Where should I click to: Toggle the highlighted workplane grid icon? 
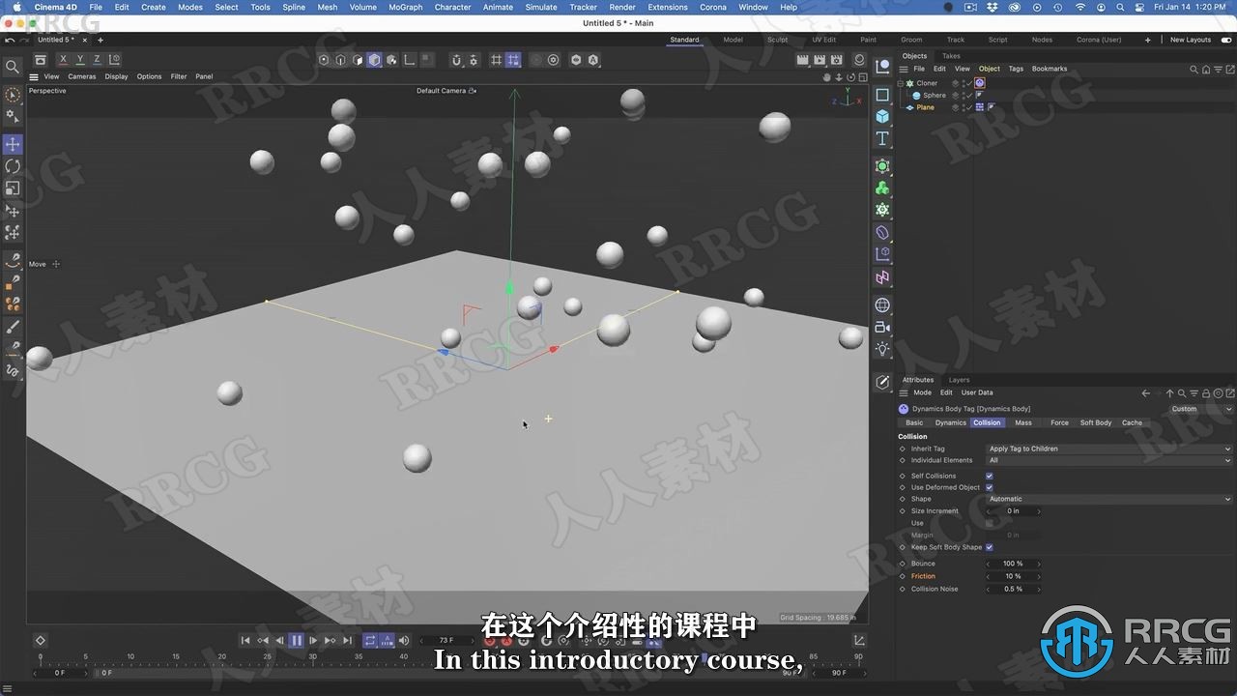513,60
